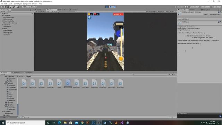Select EventSystem in Hierarchy

pyautogui.click(x=8, y=30)
